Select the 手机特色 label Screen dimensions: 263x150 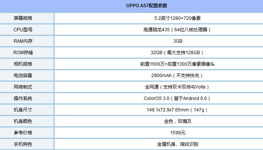pos(23,144)
